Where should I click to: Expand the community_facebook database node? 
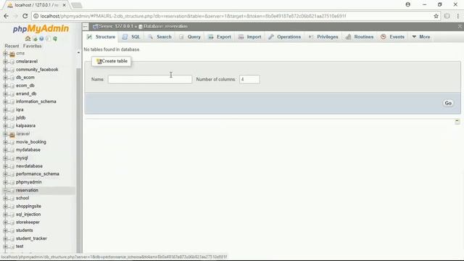5,70
